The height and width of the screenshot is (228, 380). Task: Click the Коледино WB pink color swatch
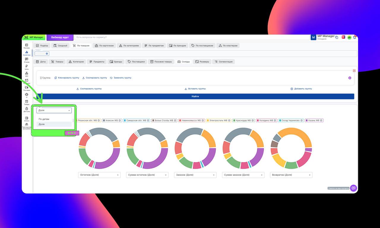click(x=258, y=121)
